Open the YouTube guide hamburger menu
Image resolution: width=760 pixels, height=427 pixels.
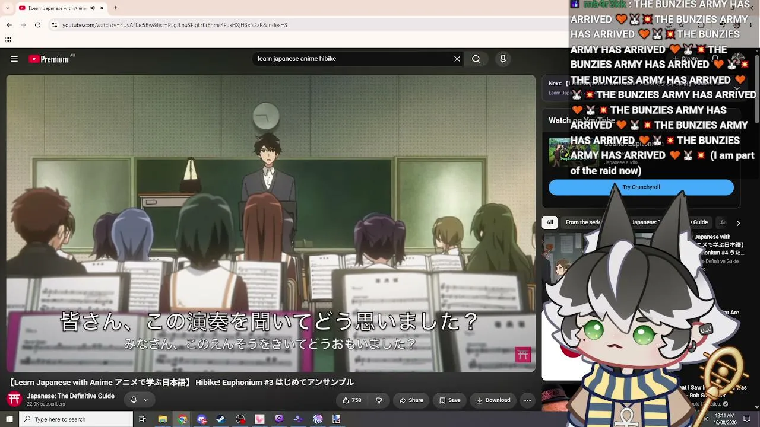14,59
